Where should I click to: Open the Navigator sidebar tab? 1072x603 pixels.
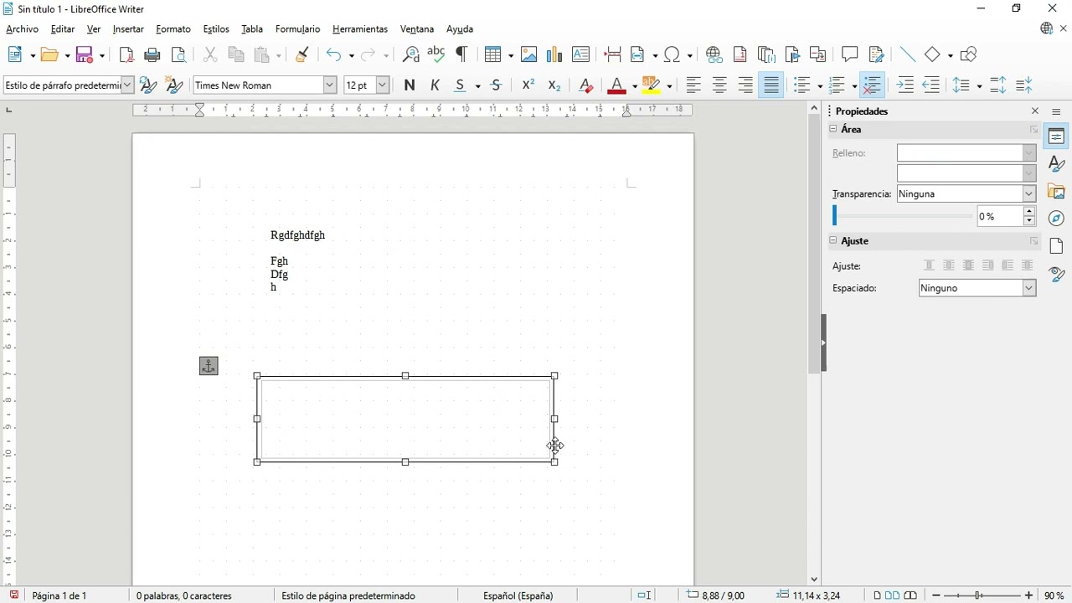[1057, 219]
